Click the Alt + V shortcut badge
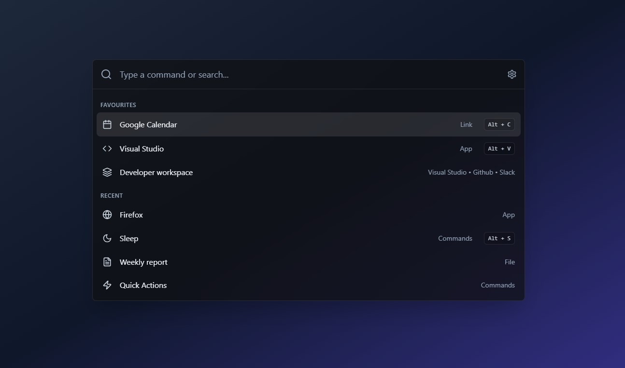The image size is (625, 368). tap(499, 149)
